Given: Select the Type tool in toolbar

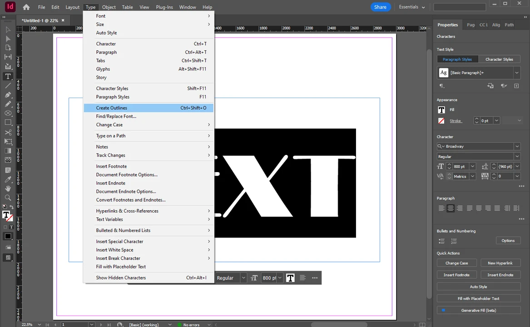Looking at the screenshot, I should (x=8, y=76).
